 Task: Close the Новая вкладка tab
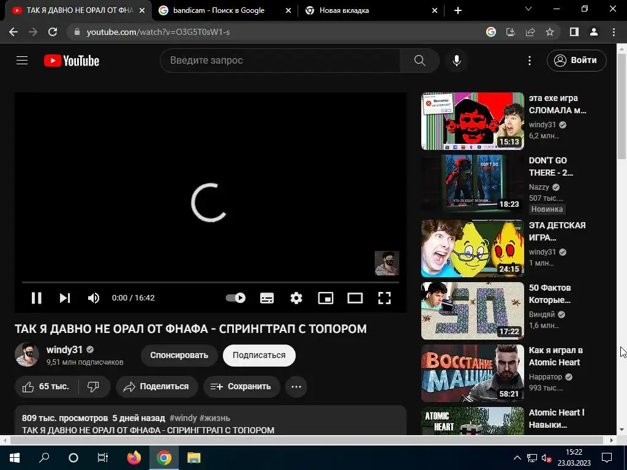click(435, 11)
